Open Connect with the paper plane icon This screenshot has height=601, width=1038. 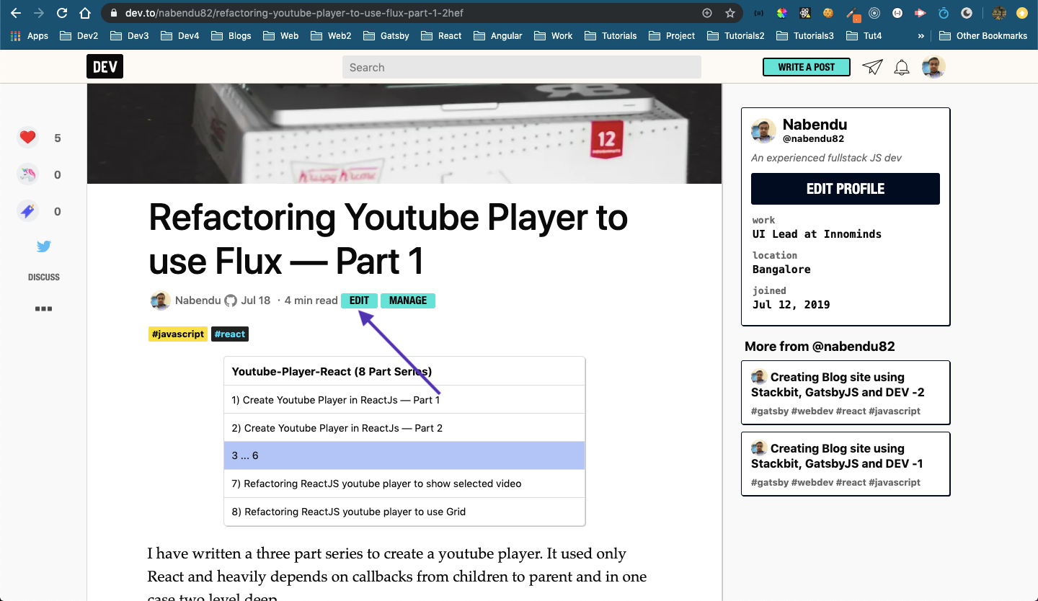[872, 67]
